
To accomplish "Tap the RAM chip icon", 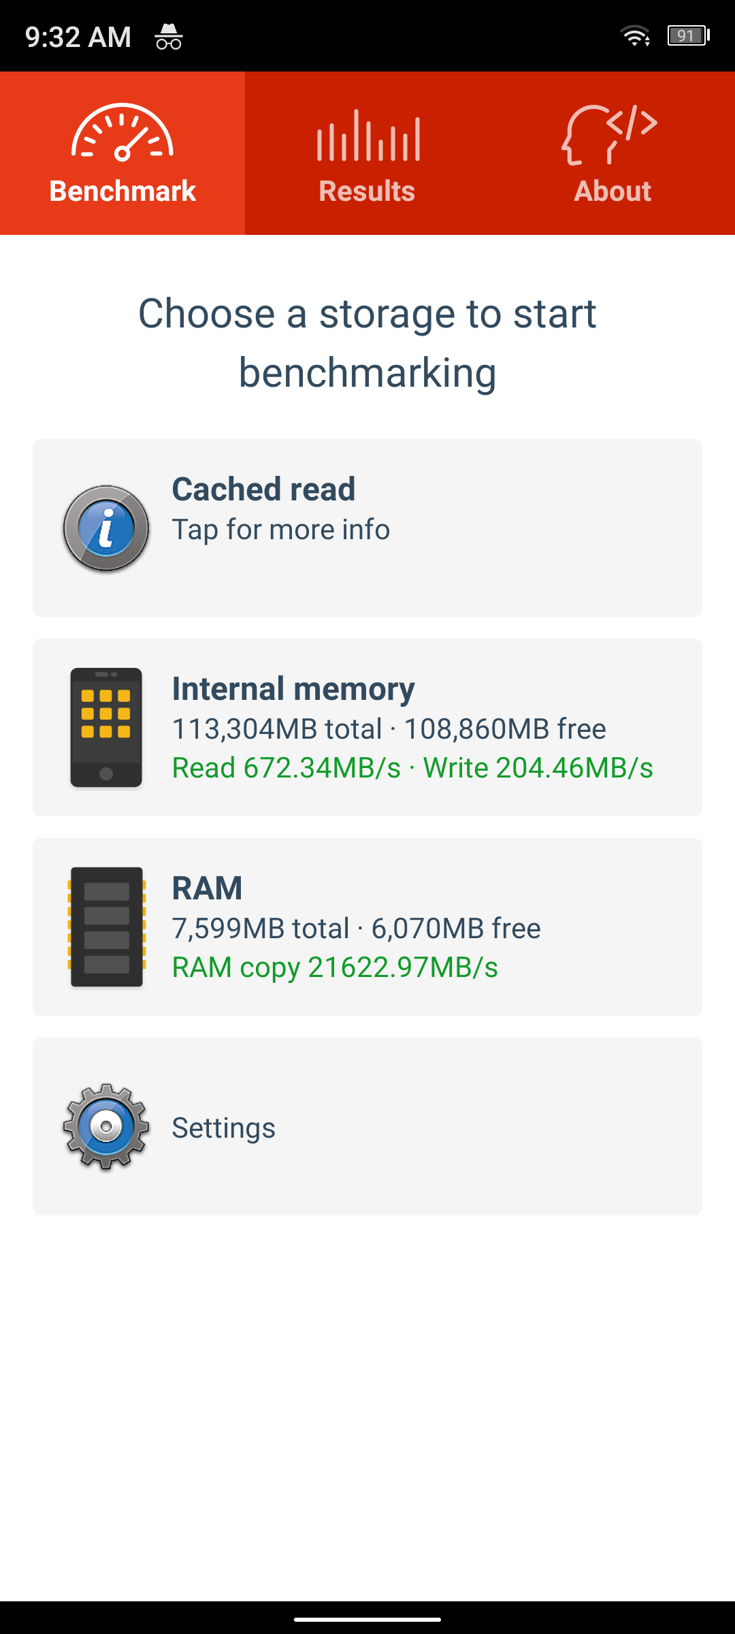I will pos(106,927).
